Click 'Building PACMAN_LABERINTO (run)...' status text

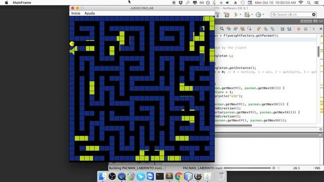136,168
